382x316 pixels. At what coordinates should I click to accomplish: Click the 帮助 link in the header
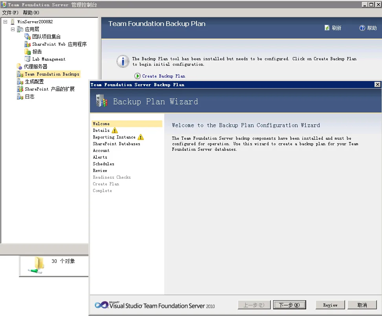(372, 28)
